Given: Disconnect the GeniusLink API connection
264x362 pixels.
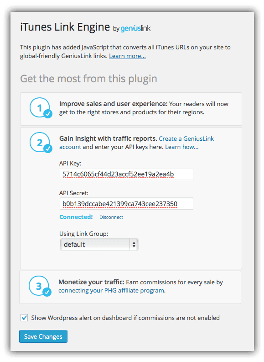Looking at the screenshot, I should pos(111,217).
